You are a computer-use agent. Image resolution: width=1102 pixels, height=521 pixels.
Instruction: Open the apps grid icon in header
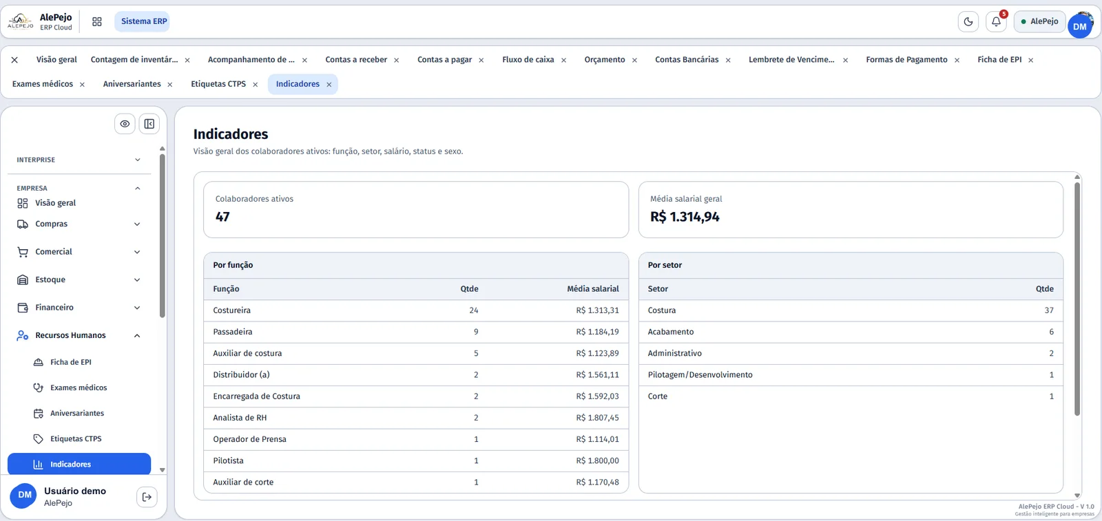97,22
